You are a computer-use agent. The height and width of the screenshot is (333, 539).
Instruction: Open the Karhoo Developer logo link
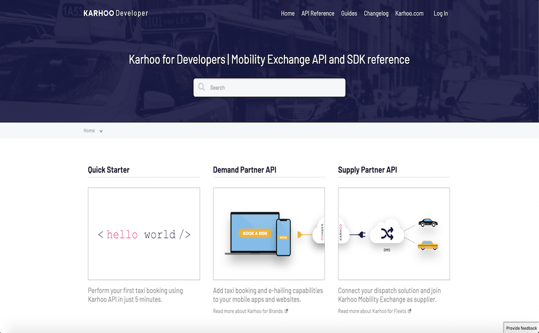(x=116, y=13)
